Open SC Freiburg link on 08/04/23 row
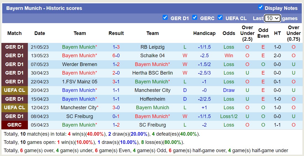 (x=80, y=116)
